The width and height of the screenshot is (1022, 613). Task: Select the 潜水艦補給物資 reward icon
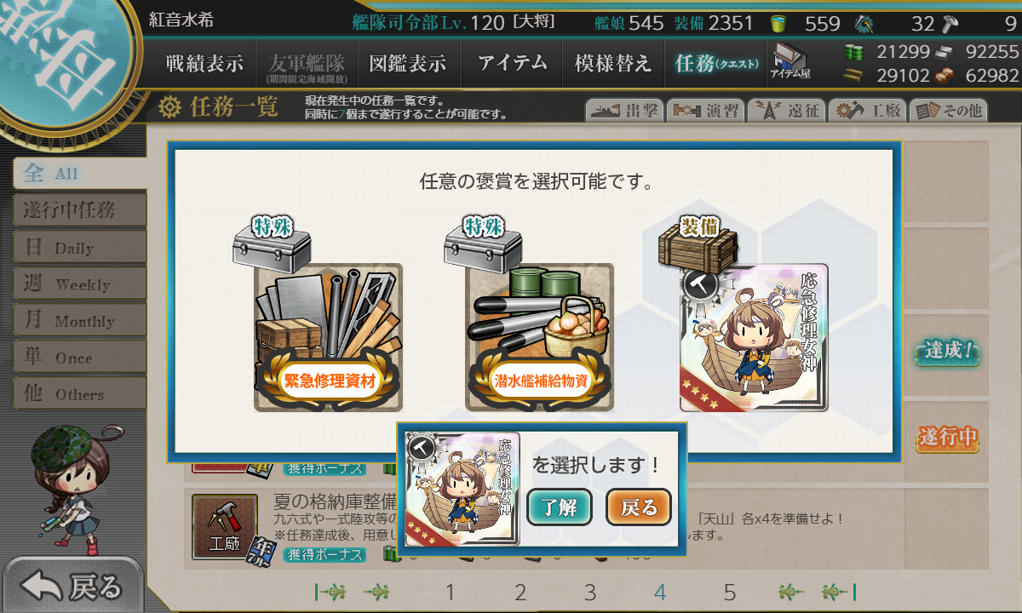coord(539,338)
